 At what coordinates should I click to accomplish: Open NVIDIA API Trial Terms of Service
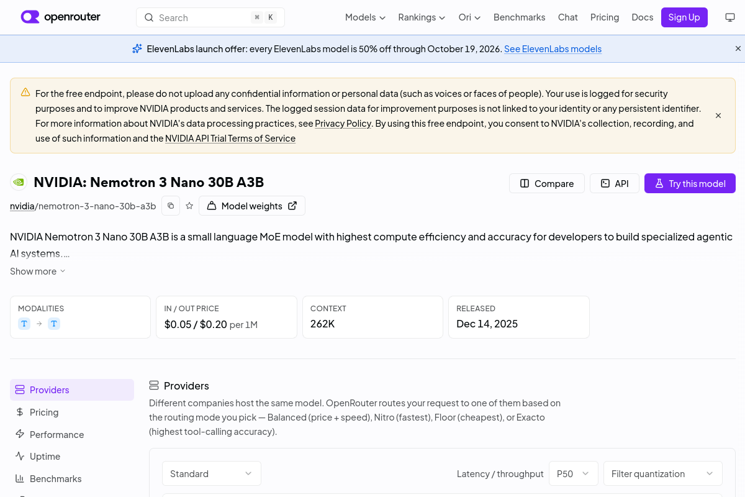[x=230, y=139]
